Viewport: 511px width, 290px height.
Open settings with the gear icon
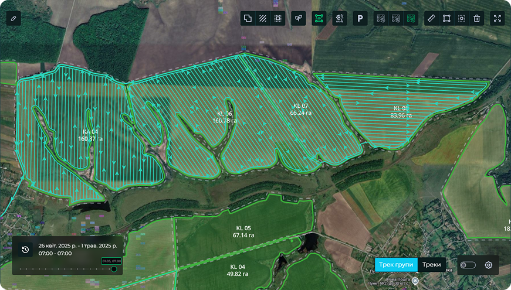tap(488, 265)
